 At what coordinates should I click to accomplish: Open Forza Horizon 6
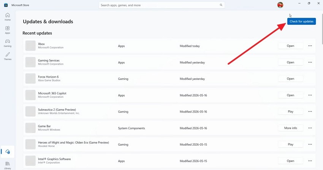(290, 79)
